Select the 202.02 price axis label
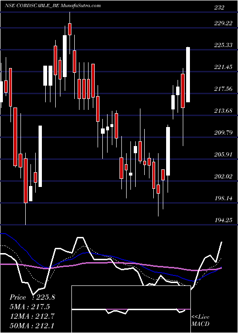Image resolution: width=238 pixels, height=333 pixels. [x=223, y=176]
